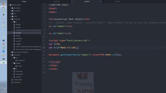Open mahe.jpg in the tree
The width and height of the screenshot is (166, 93).
19,38
